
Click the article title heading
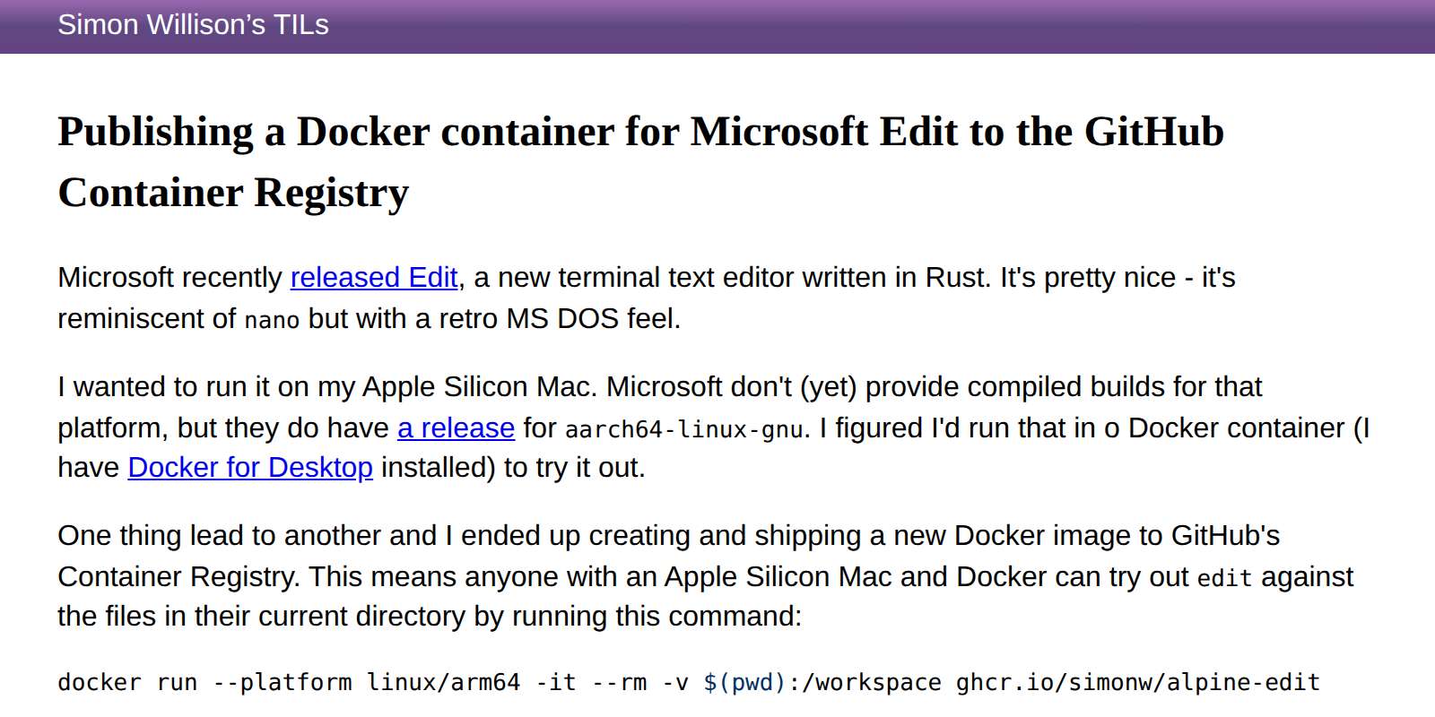pos(640,133)
